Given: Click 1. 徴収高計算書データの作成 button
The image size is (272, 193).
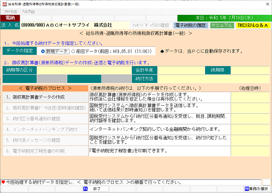Looking at the screenshot, I should (x=46, y=97).
